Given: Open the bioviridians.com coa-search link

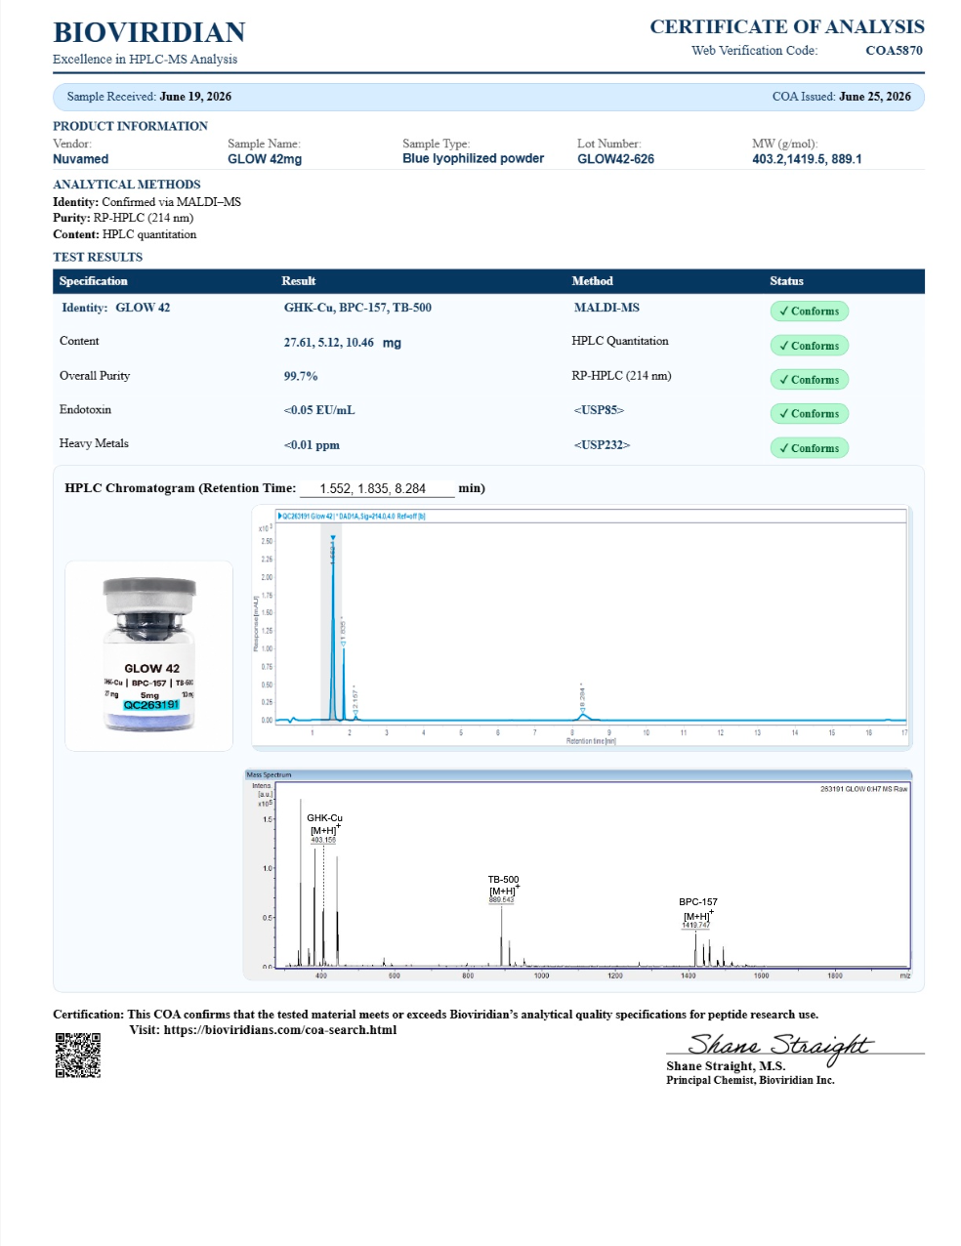Looking at the screenshot, I should click(280, 1030).
